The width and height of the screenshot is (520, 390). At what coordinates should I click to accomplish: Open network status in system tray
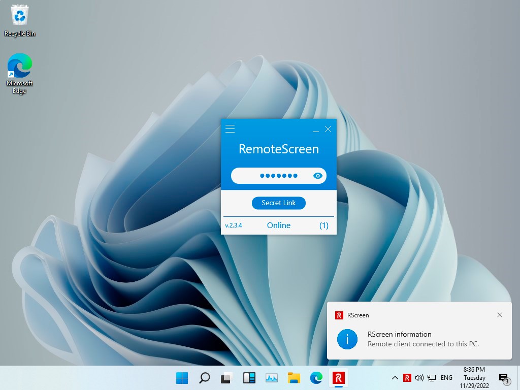click(x=432, y=378)
